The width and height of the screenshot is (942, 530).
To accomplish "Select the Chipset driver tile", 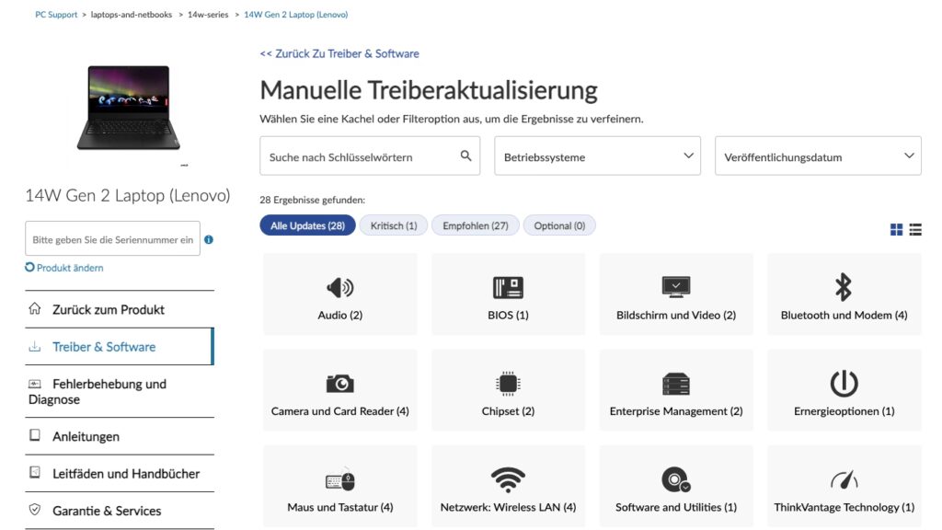I will point(508,390).
